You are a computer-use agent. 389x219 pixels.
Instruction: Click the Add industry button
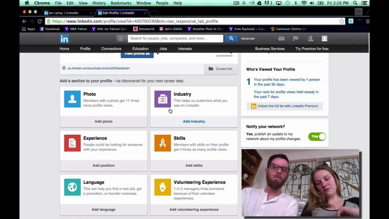(x=194, y=121)
